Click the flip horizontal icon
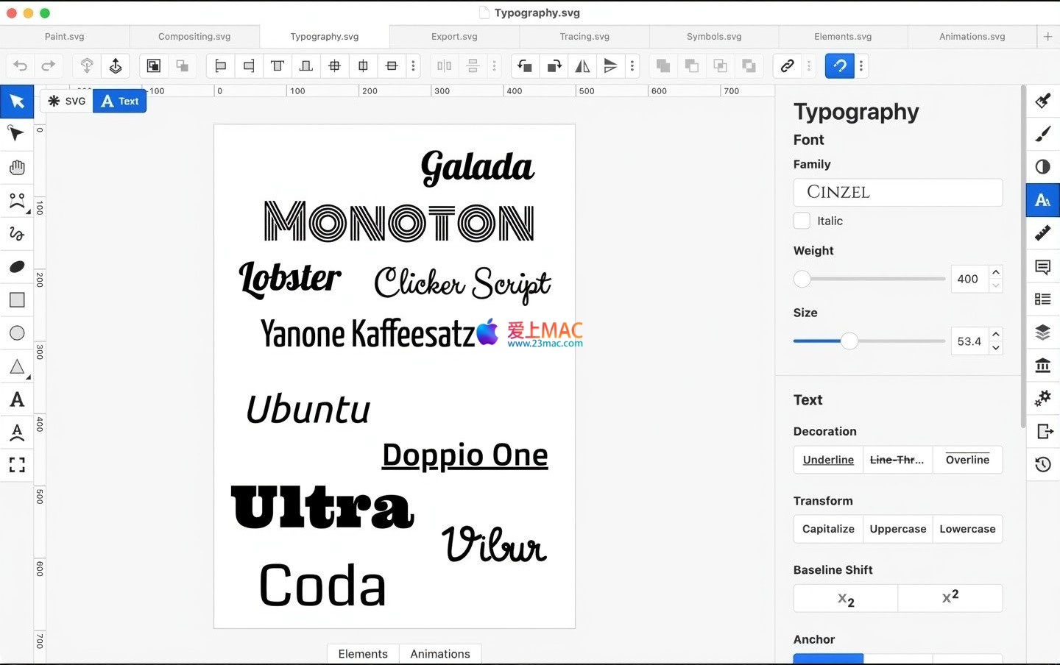Screen dimensions: 1060x665 (582, 66)
